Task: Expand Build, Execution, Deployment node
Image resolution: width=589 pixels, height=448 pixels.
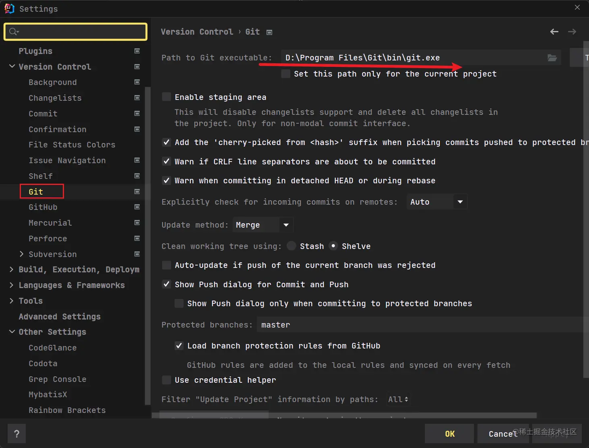Action: (11, 269)
